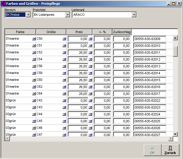Open Größe picker arrow for C52

click(x=64, y=53)
